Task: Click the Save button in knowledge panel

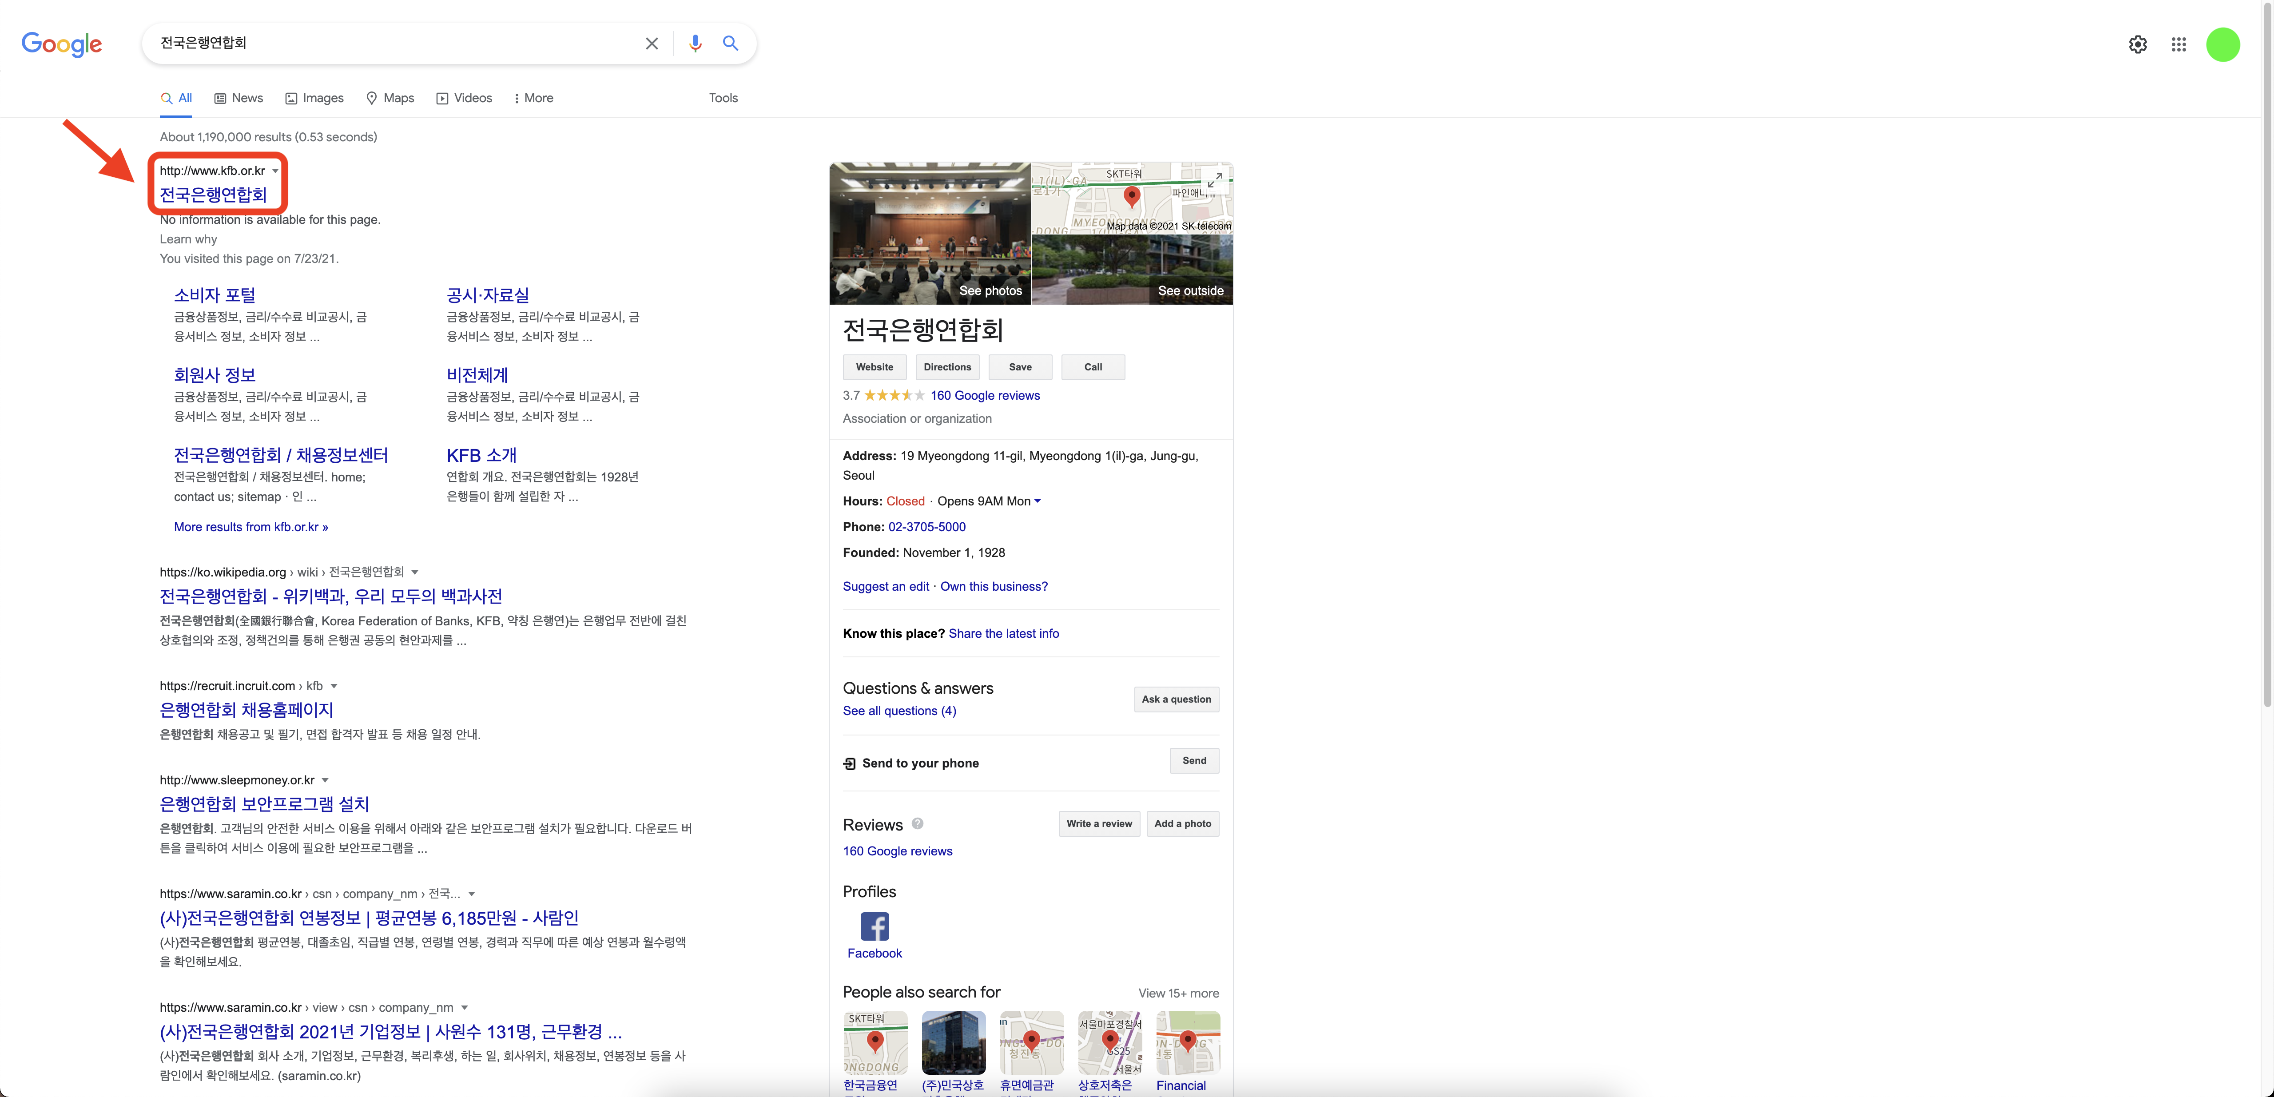Action: coord(1020,367)
